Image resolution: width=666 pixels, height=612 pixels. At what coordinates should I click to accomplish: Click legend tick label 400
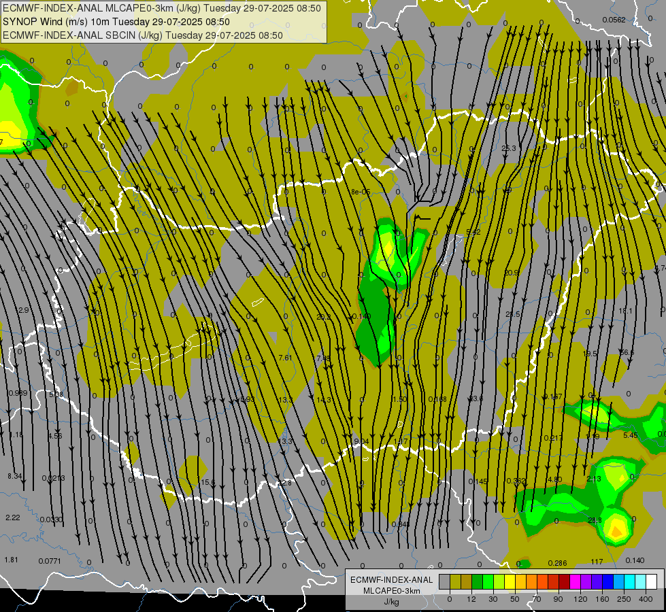pyautogui.click(x=646, y=599)
